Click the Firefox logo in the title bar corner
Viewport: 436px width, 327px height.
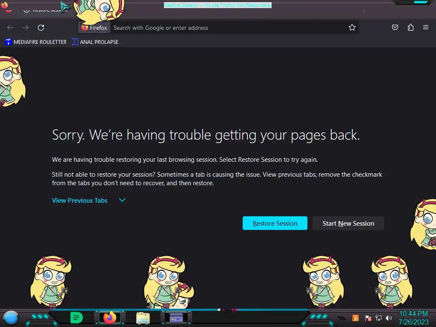[4, 5]
